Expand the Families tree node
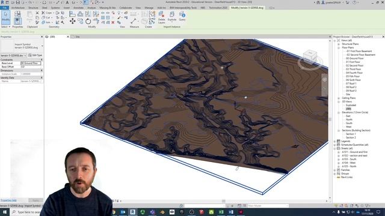This screenshot has height=216, width=385. tap(334, 170)
